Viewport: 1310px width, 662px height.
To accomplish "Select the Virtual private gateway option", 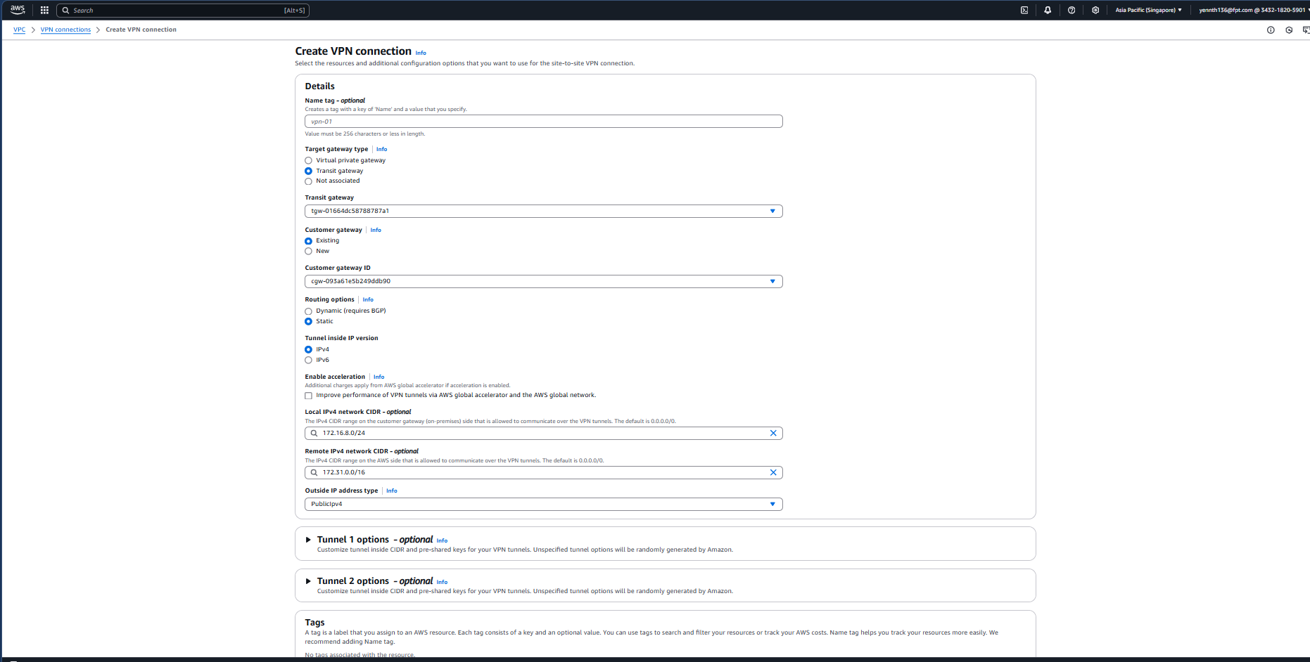I will tap(308, 161).
